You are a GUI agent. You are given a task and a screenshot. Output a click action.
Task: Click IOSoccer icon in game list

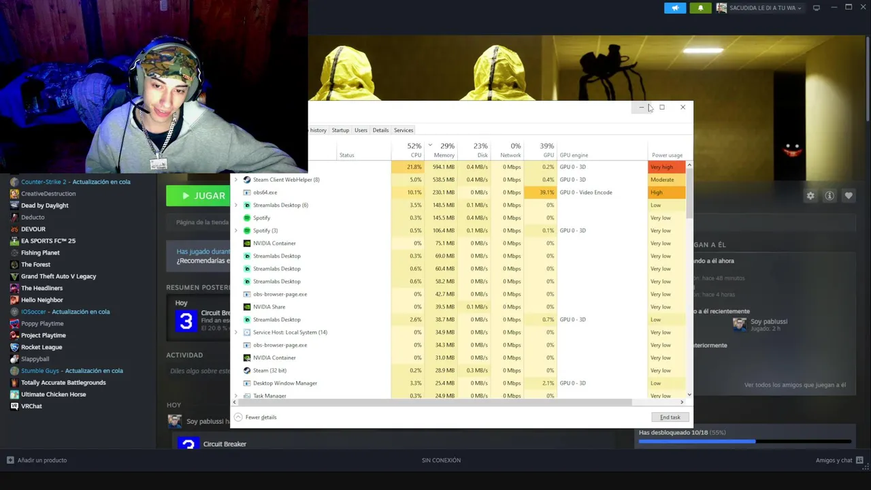coord(14,312)
